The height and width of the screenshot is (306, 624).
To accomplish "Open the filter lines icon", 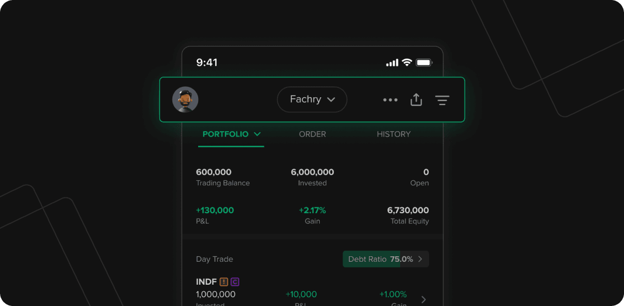I will click(442, 100).
